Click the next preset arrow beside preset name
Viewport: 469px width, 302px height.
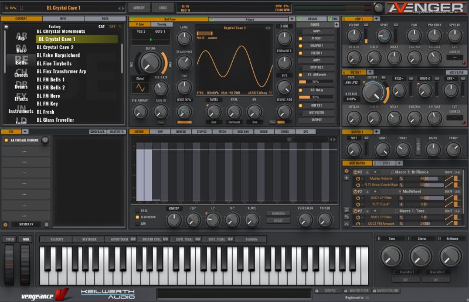123,8
